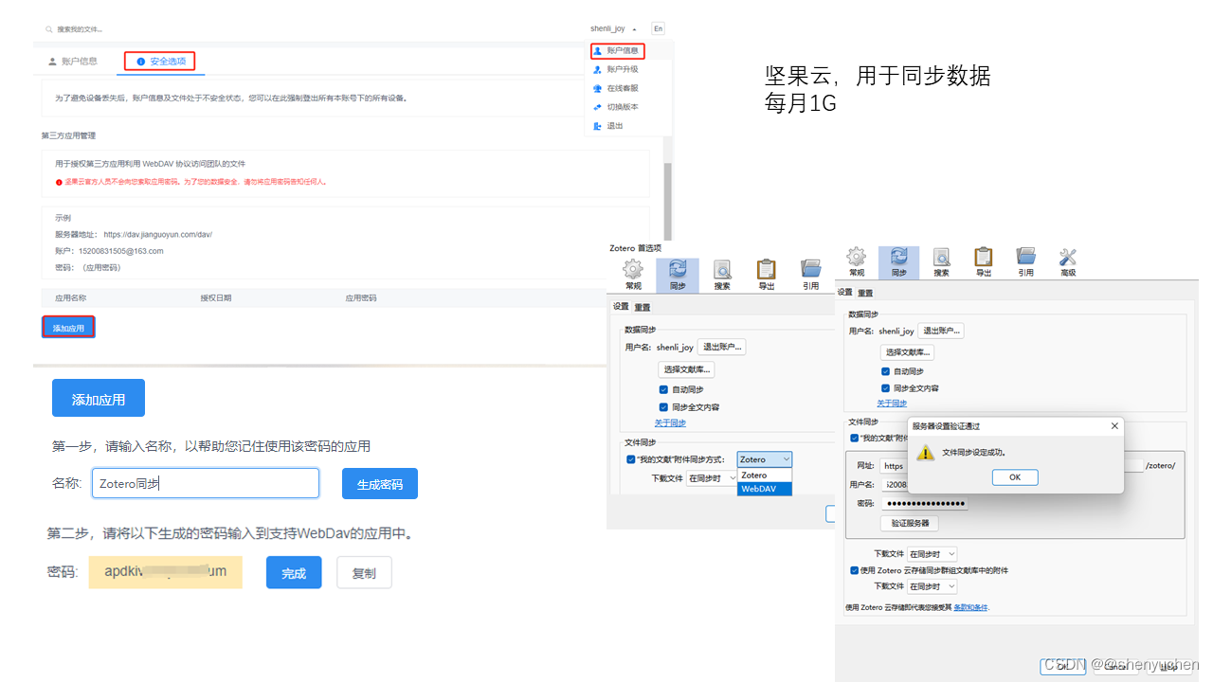Screen dimensions: 1213x682
Task: Pick the Zotero option in the open list
Action: click(x=764, y=476)
